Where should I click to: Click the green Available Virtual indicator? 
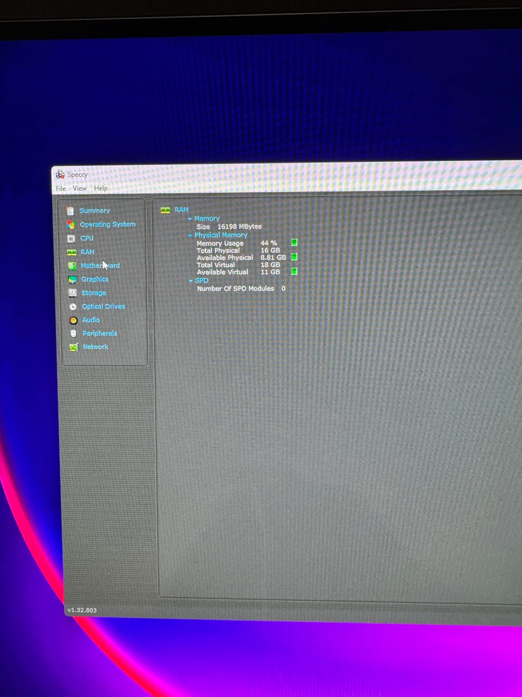(294, 271)
